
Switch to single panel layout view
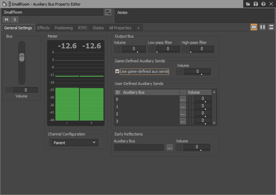254,27
